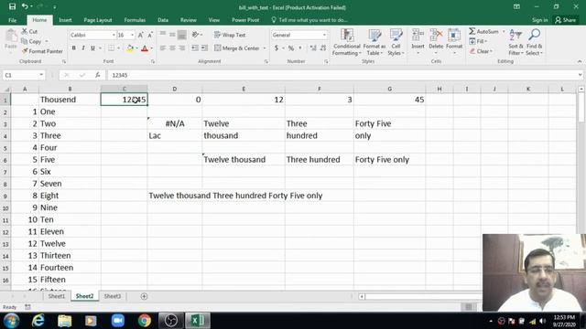Add a new sheet with plus button
The height and width of the screenshot is (329, 586).
coord(144,296)
